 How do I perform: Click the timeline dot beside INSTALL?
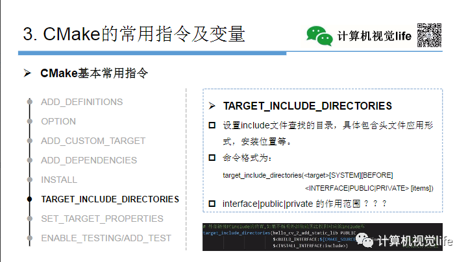pyautogui.click(x=30, y=180)
